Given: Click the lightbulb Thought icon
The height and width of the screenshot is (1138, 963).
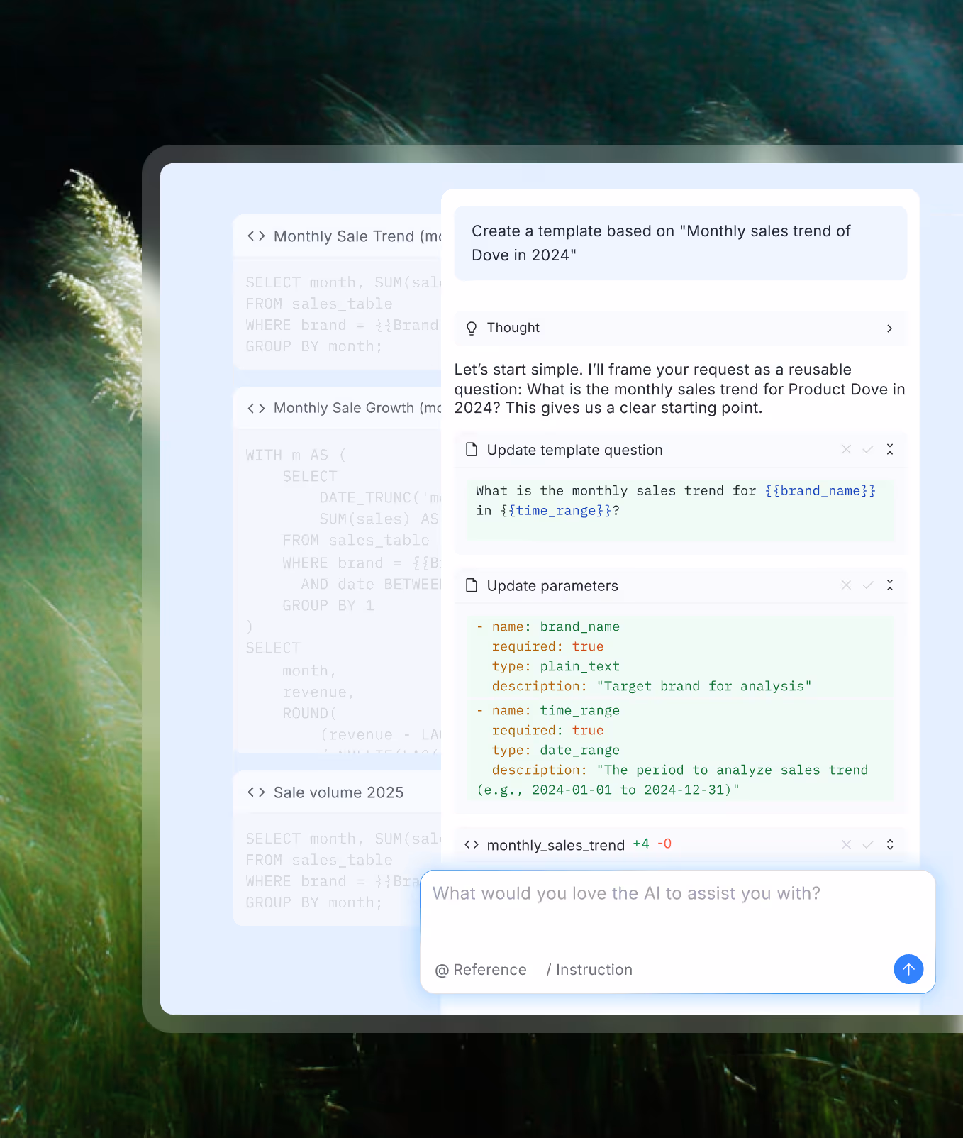Looking at the screenshot, I should click(x=472, y=328).
